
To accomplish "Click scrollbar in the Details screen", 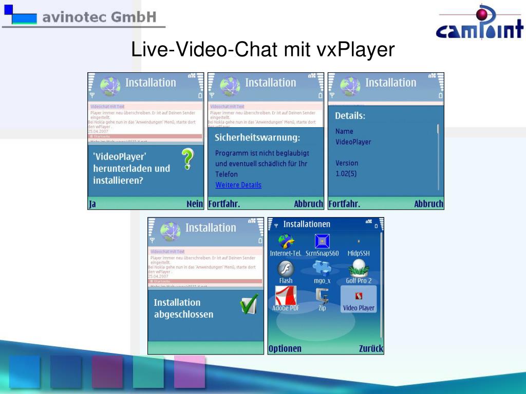I will click(438, 157).
